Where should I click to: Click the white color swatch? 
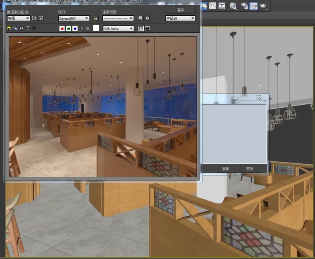pos(96,28)
